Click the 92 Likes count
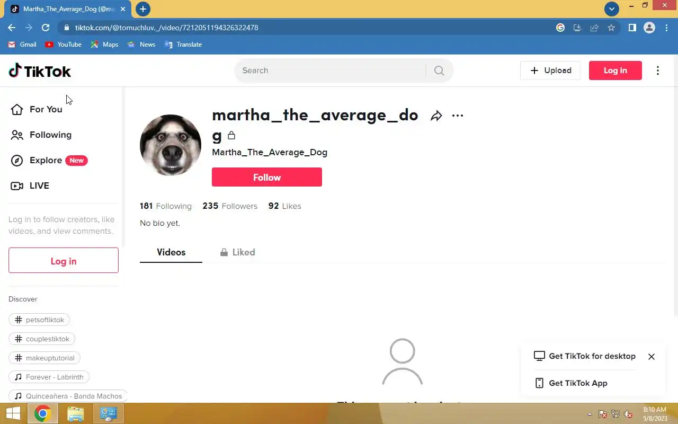 [x=284, y=206]
